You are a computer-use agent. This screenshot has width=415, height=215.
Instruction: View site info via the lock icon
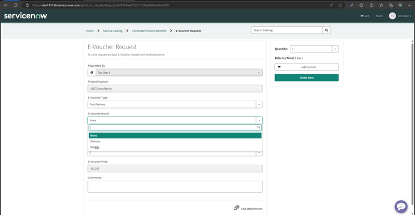pos(27,5)
